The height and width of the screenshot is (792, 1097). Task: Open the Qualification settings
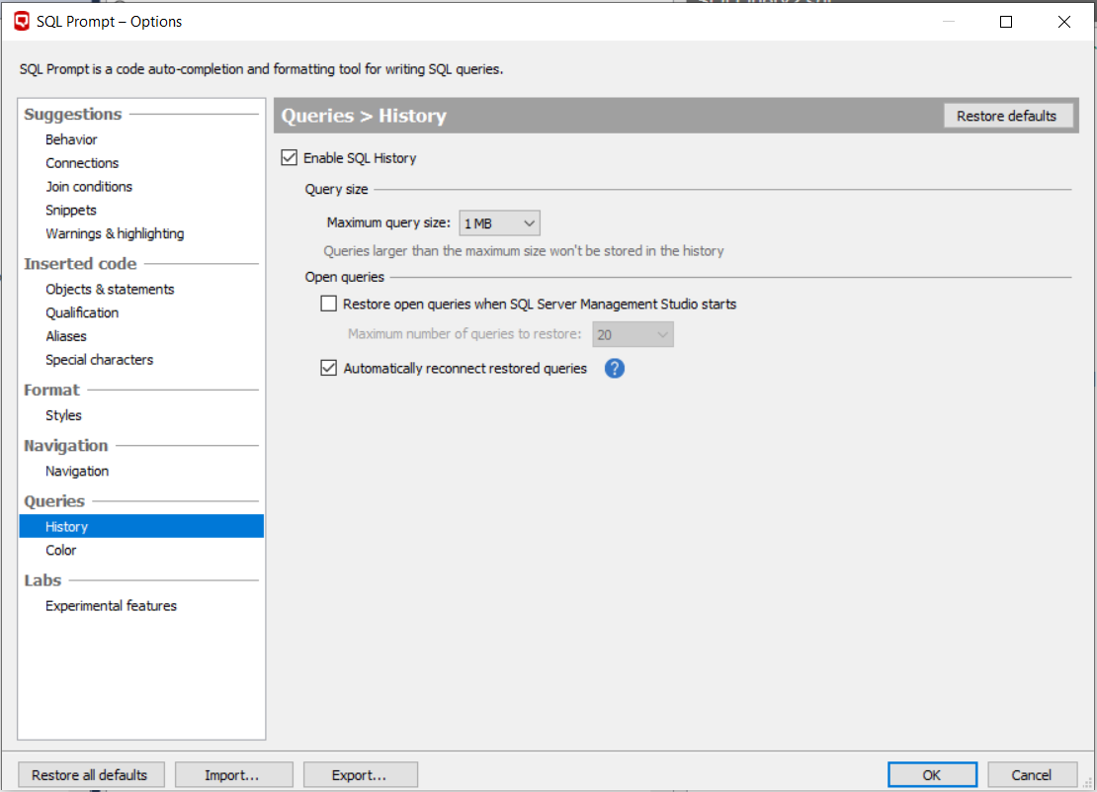[82, 312]
